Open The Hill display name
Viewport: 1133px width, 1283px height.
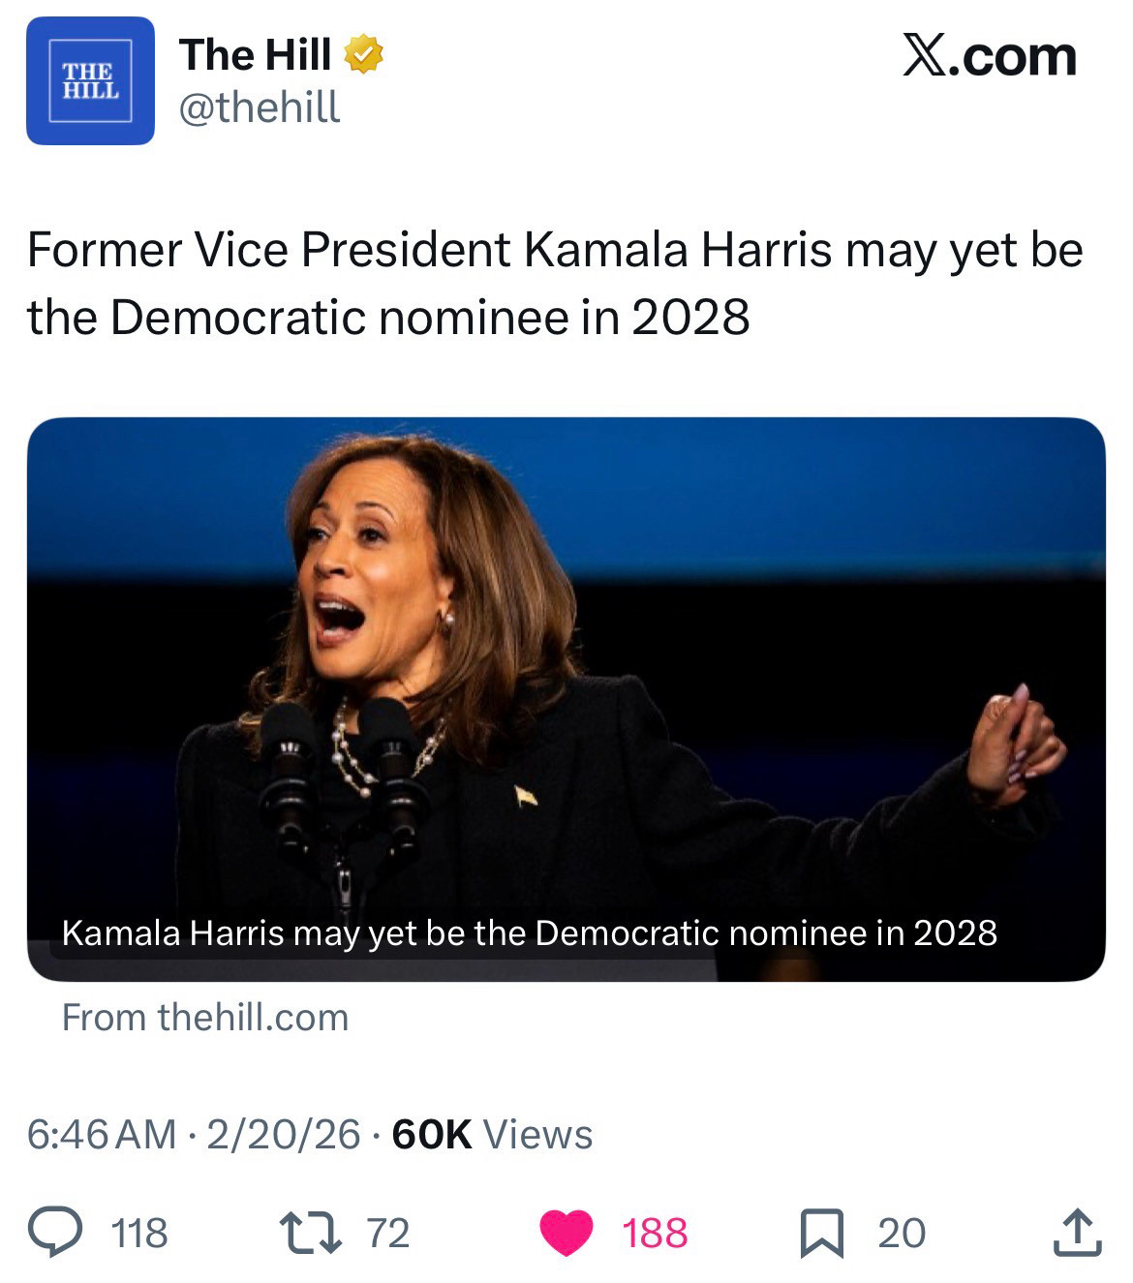(256, 55)
